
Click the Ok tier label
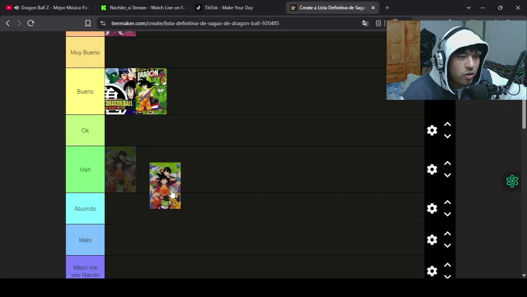(85, 131)
